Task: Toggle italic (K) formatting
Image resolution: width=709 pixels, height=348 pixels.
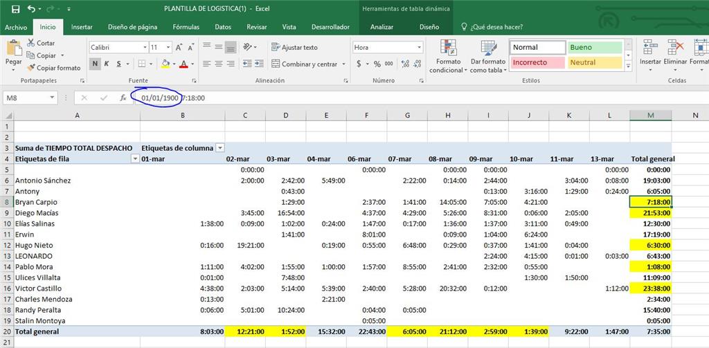Action: click(x=107, y=64)
